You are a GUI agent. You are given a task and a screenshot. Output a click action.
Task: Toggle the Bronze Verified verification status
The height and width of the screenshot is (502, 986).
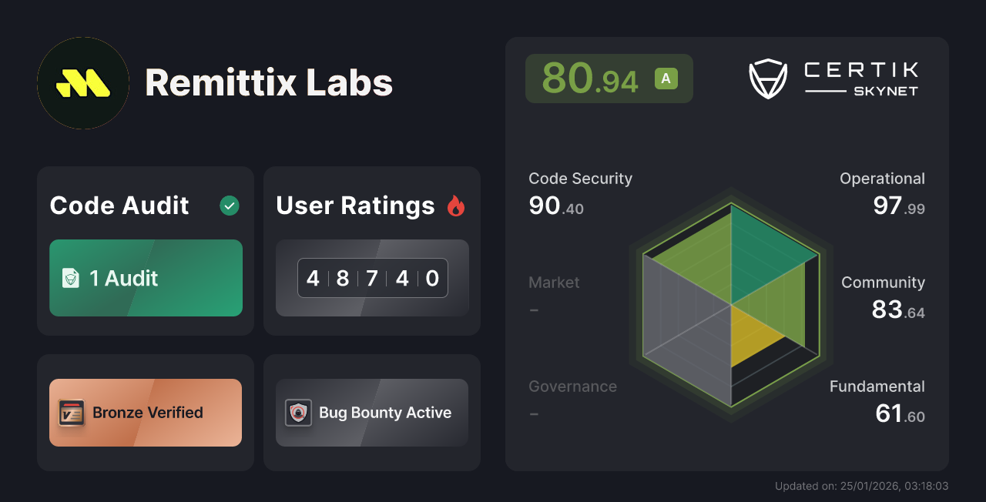pyautogui.click(x=145, y=412)
